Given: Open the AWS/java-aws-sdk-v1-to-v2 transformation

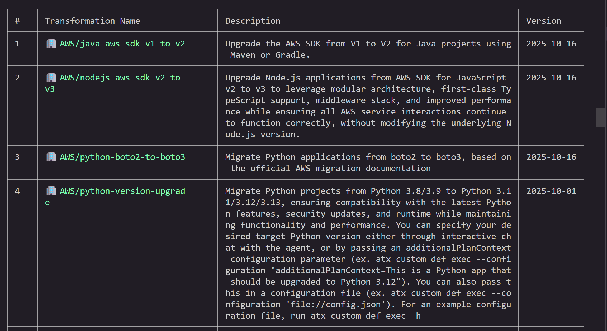Looking at the screenshot, I should tap(122, 44).
